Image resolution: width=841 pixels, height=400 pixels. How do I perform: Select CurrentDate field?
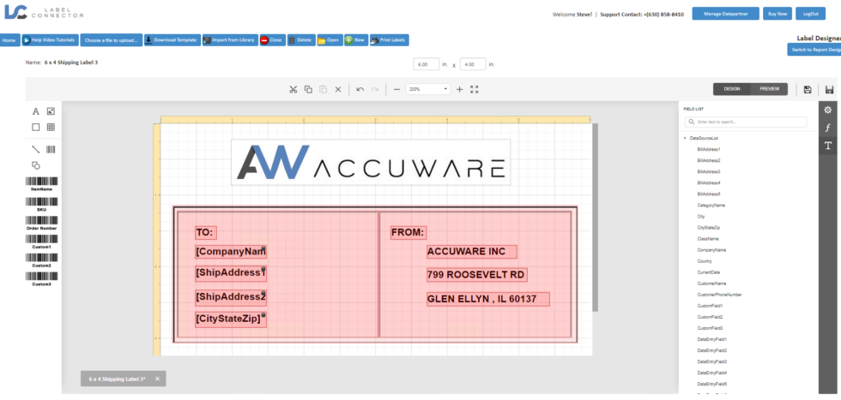[x=709, y=272]
